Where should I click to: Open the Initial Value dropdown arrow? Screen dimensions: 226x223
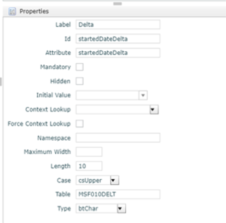(x=143, y=95)
